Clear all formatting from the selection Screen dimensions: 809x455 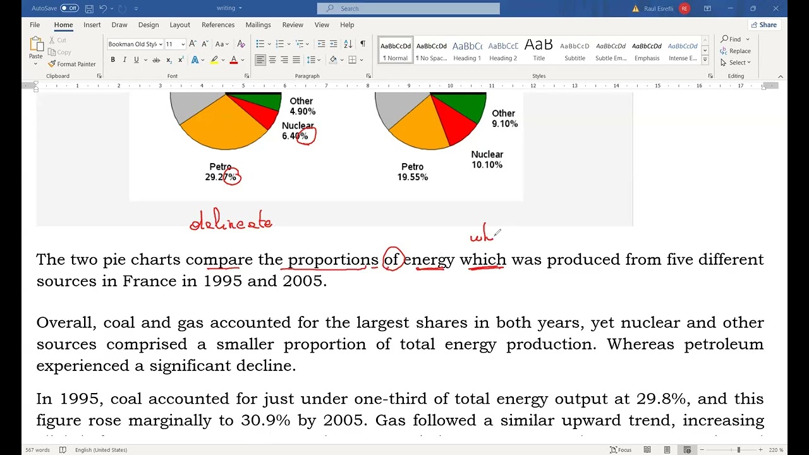(x=241, y=44)
